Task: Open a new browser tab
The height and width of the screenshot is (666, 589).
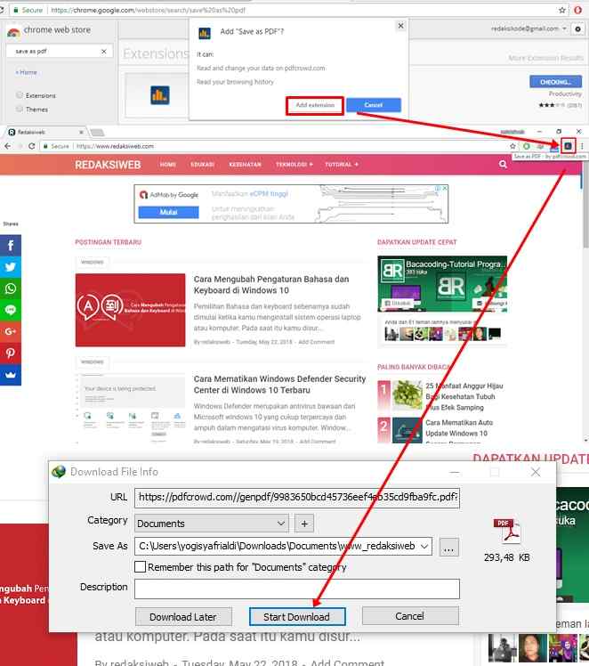Action: [x=98, y=133]
